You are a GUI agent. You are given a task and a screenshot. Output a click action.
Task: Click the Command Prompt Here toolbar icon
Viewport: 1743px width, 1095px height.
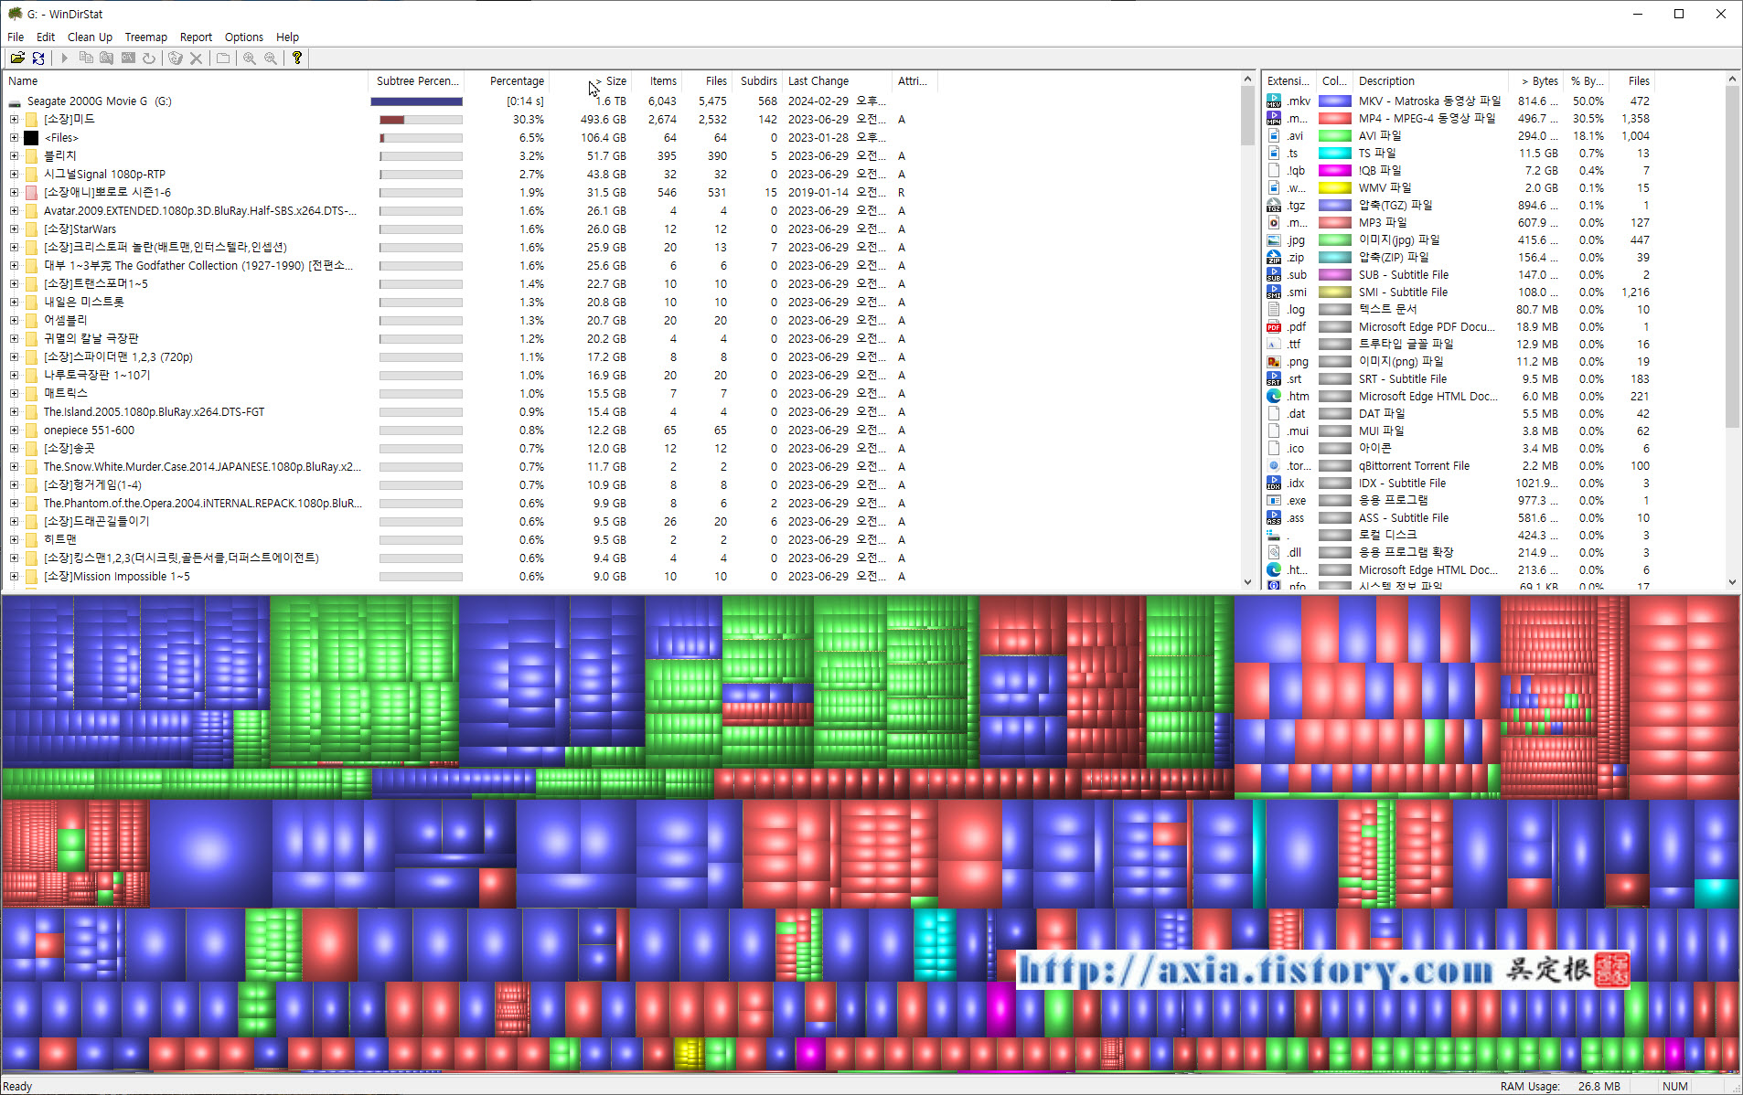[128, 58]
